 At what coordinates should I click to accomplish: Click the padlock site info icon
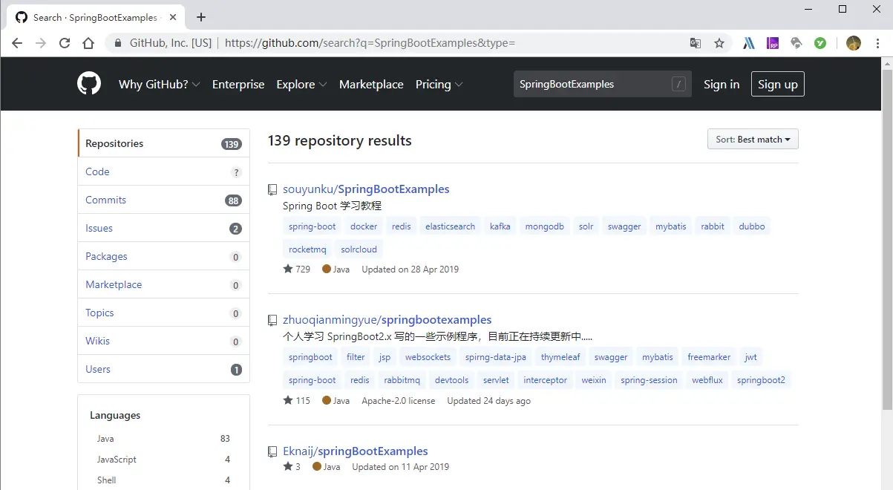click(x=118, y=43)
